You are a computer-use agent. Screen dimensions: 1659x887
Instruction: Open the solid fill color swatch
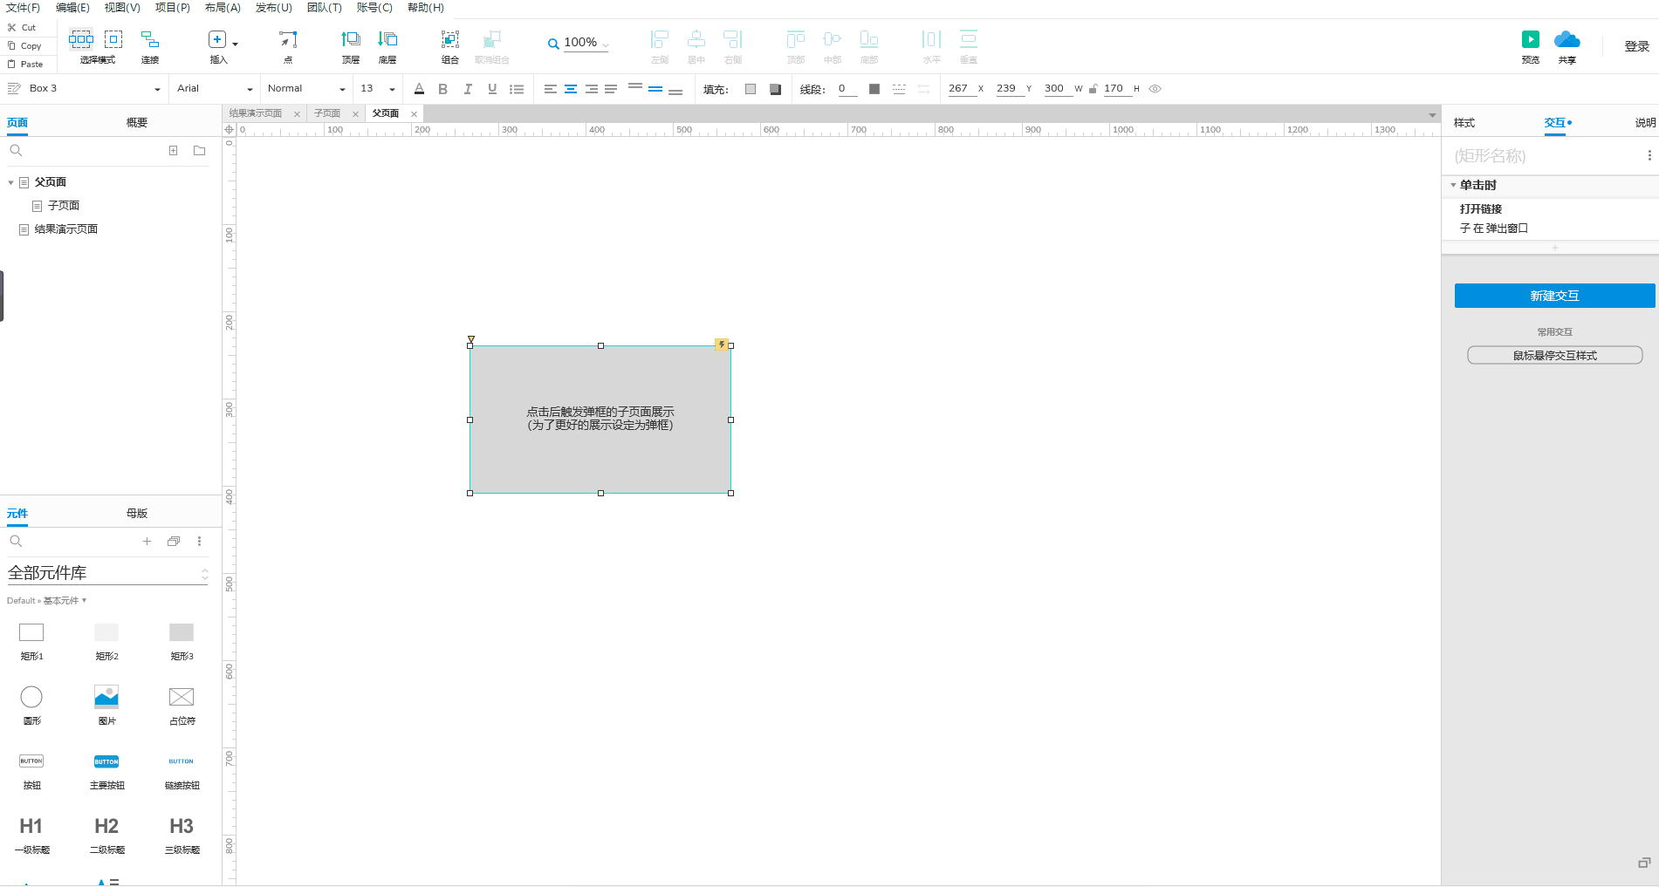tap(751, 89)
